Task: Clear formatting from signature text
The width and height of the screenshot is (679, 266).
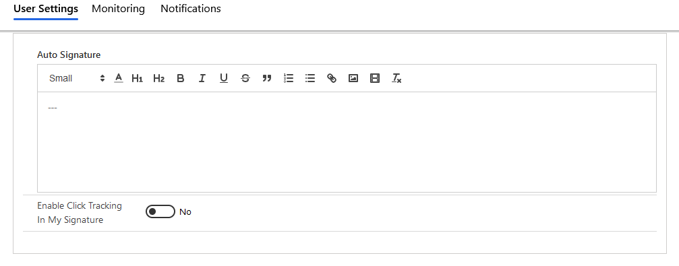Action: pos(396,78)
